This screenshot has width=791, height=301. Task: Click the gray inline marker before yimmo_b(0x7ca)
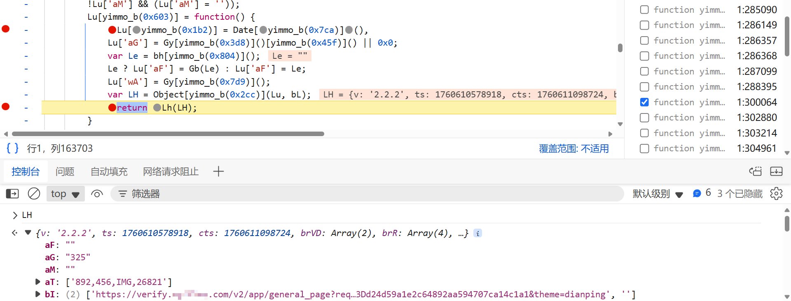click(x=263, y=30)
